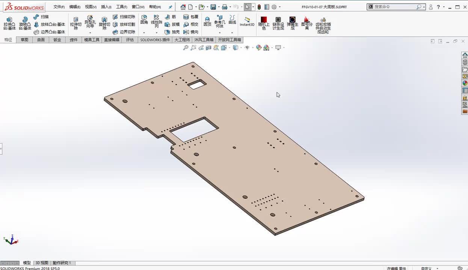Pin the menu bar with pushpin
The width and height of the screenshot is (468, 270).
(x=170, y=7)
